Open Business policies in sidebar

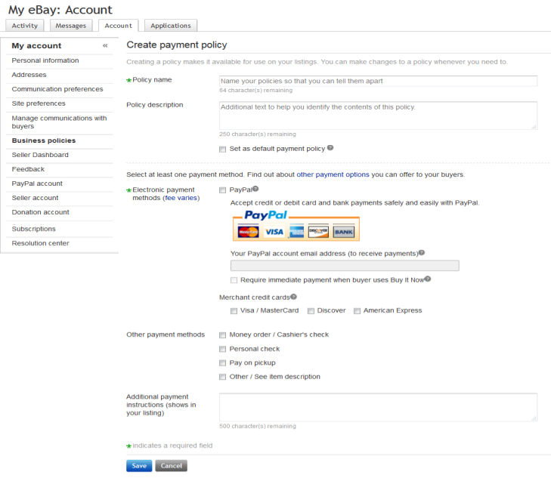[44, 140]
